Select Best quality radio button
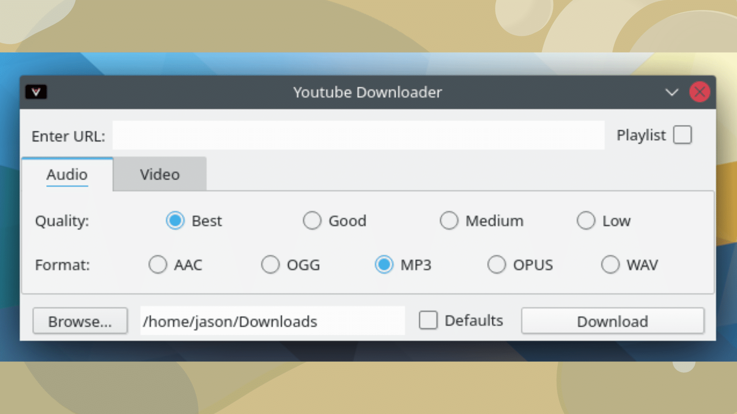This screenshot has width=737, height=414. click(x=175, y=221)
